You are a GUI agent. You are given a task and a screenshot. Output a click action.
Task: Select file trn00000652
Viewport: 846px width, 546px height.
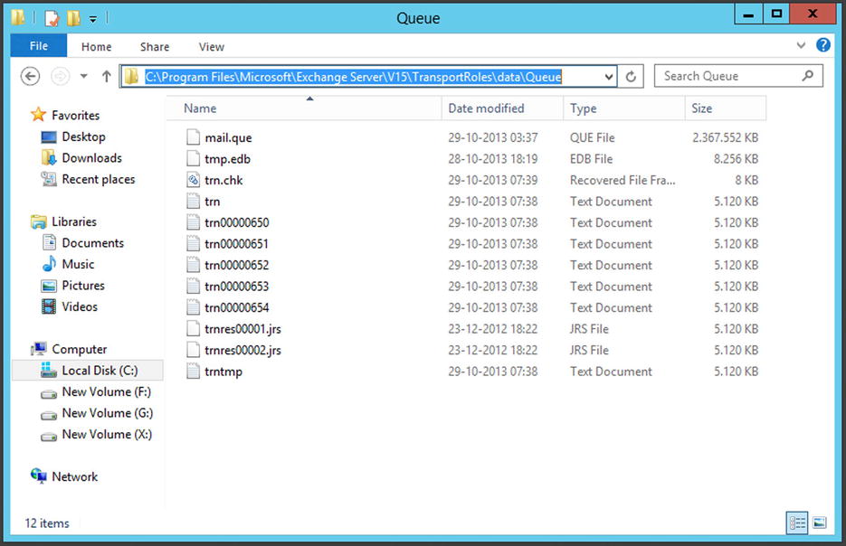[x=236, y=265]
